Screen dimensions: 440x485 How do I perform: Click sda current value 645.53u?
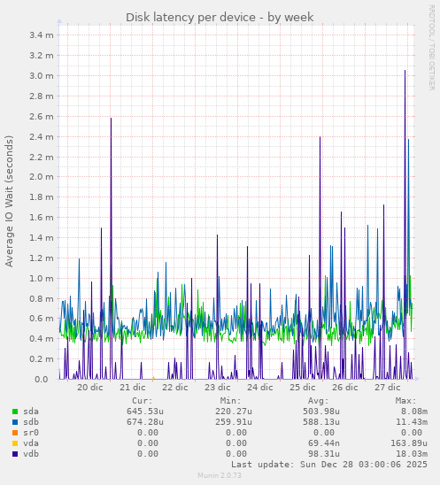pyautogui.click(x=145, y=412)
